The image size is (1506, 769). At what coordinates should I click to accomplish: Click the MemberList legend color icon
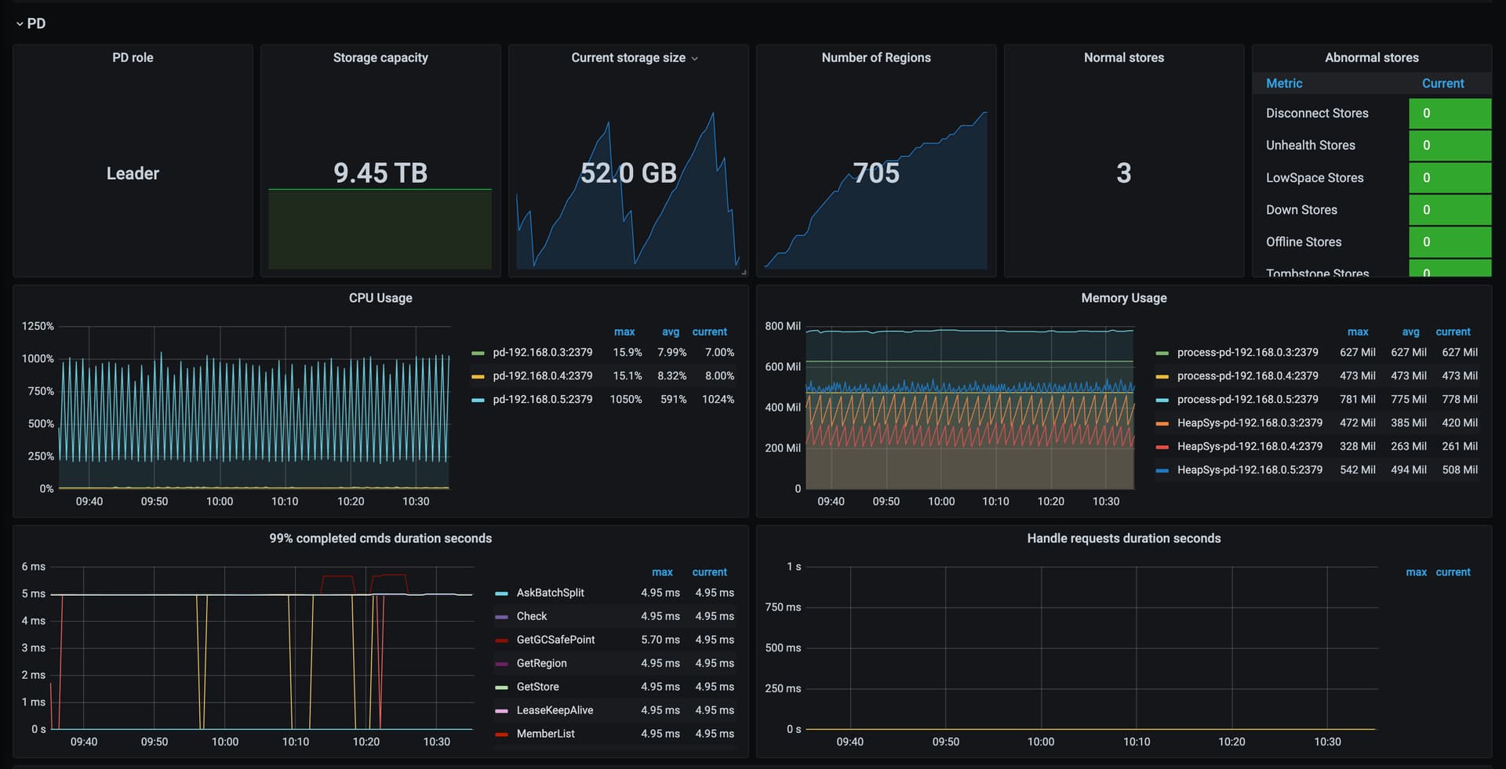click(x=501, y=735)
